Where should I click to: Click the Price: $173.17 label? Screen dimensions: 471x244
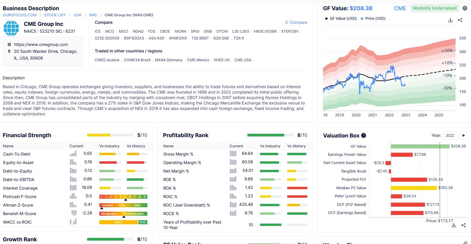tap(440, 221)
